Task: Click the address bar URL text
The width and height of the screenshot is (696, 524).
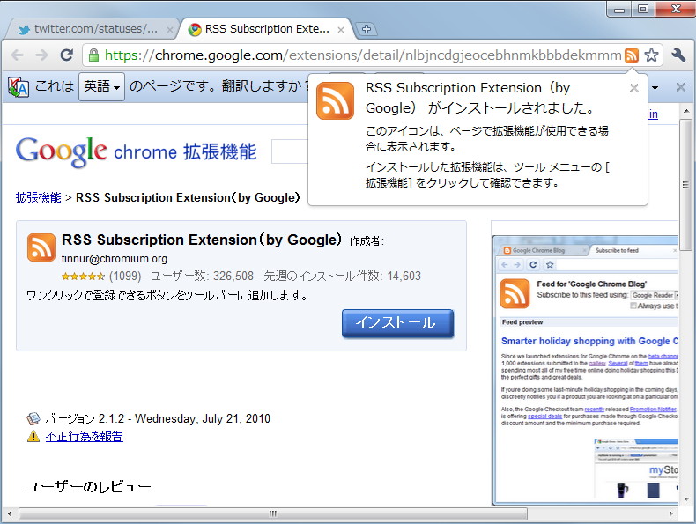Action: [x=363, y=55]
